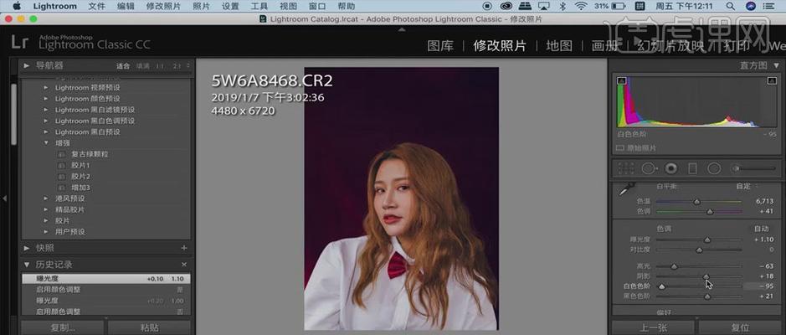This screenshot has height=335, width=786.
Task: Adjust the 色温 slider handle
Action: 696,202
